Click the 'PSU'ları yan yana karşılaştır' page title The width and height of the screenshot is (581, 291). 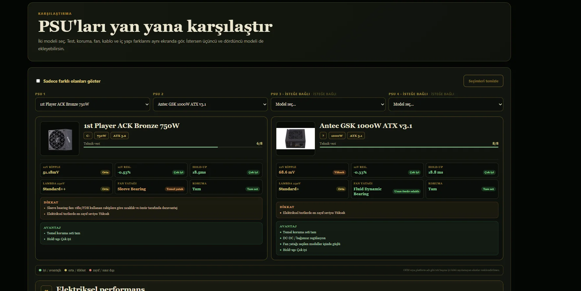click(155, 26)
